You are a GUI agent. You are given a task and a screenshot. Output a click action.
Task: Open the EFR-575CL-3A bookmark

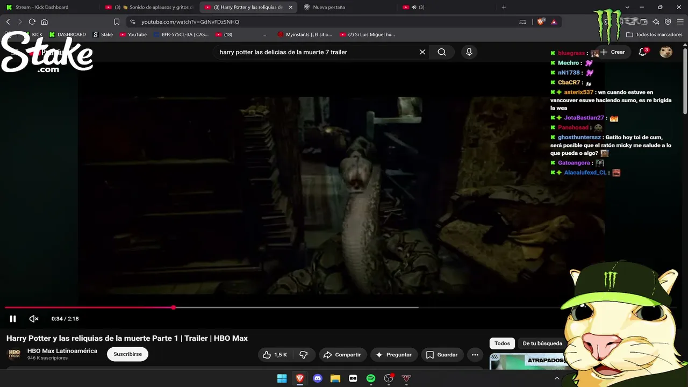click(x=181, y=34)
